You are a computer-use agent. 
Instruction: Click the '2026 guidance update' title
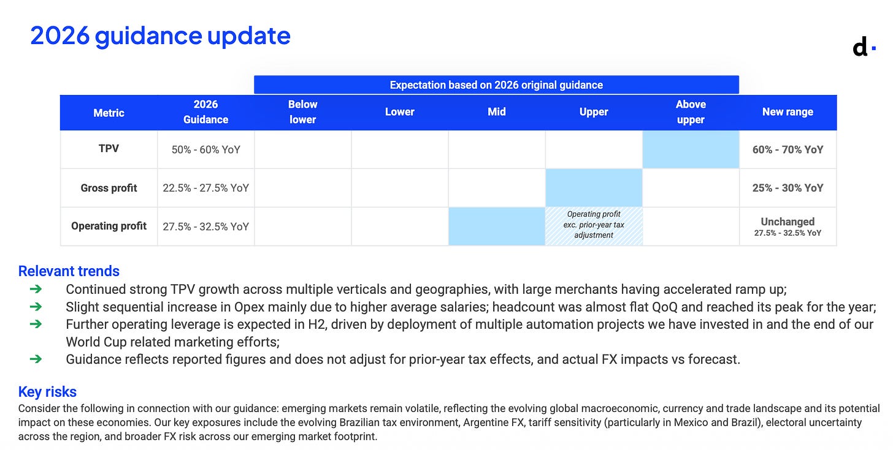[160, 36]
